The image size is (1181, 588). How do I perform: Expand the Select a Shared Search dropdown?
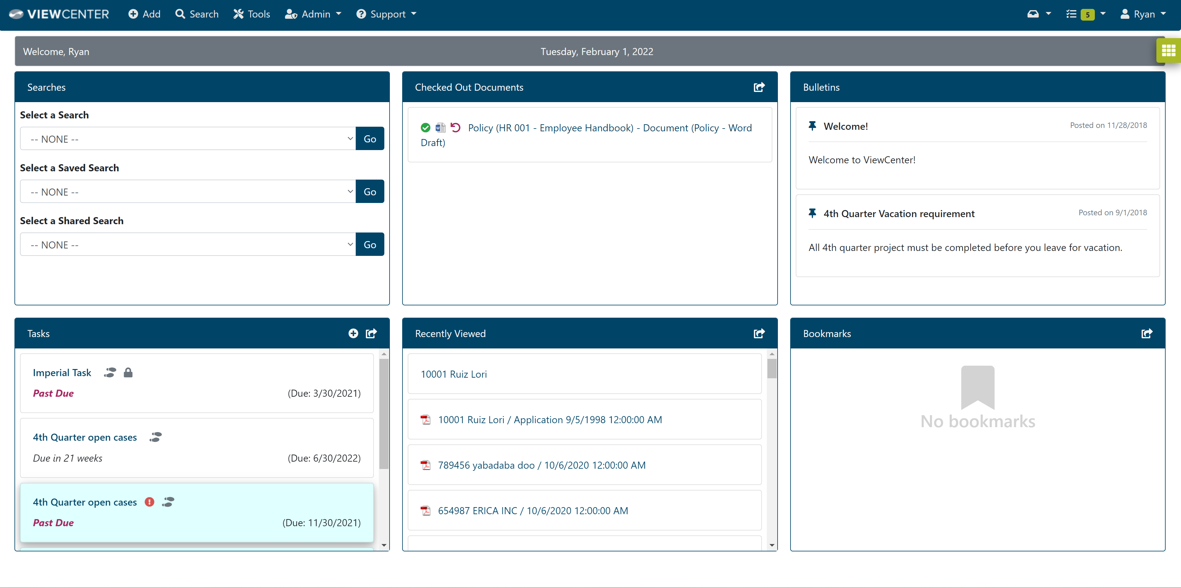coord(188,244)
